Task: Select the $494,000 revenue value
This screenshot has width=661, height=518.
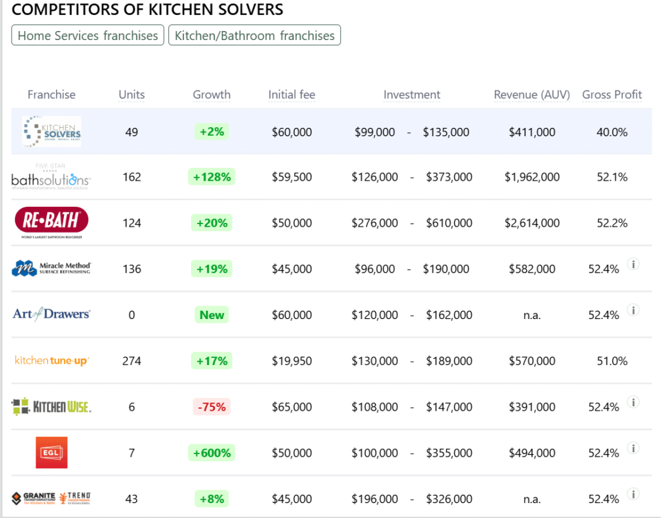Action: 532,453
